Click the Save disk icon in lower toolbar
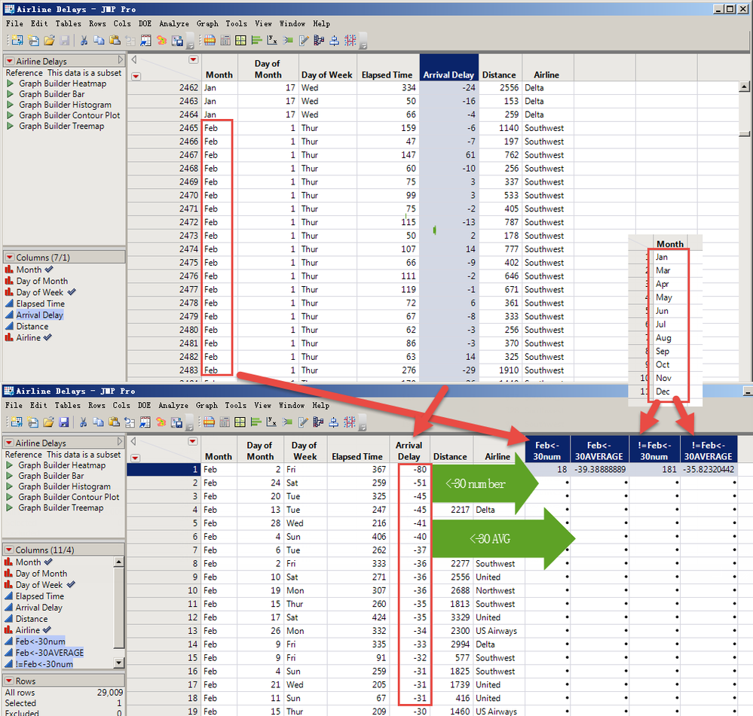 (64, 422)
